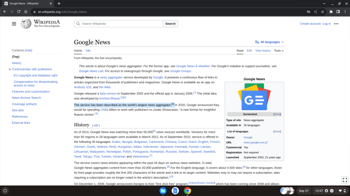Open the View history tab
350x196 pixels.
[263, 51]
